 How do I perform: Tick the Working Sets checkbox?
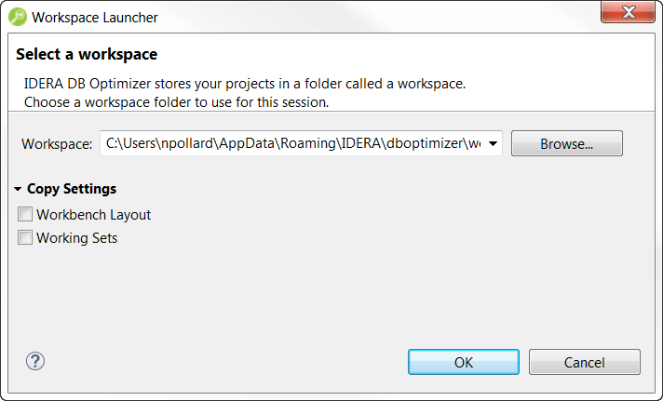tap(25, 238)
